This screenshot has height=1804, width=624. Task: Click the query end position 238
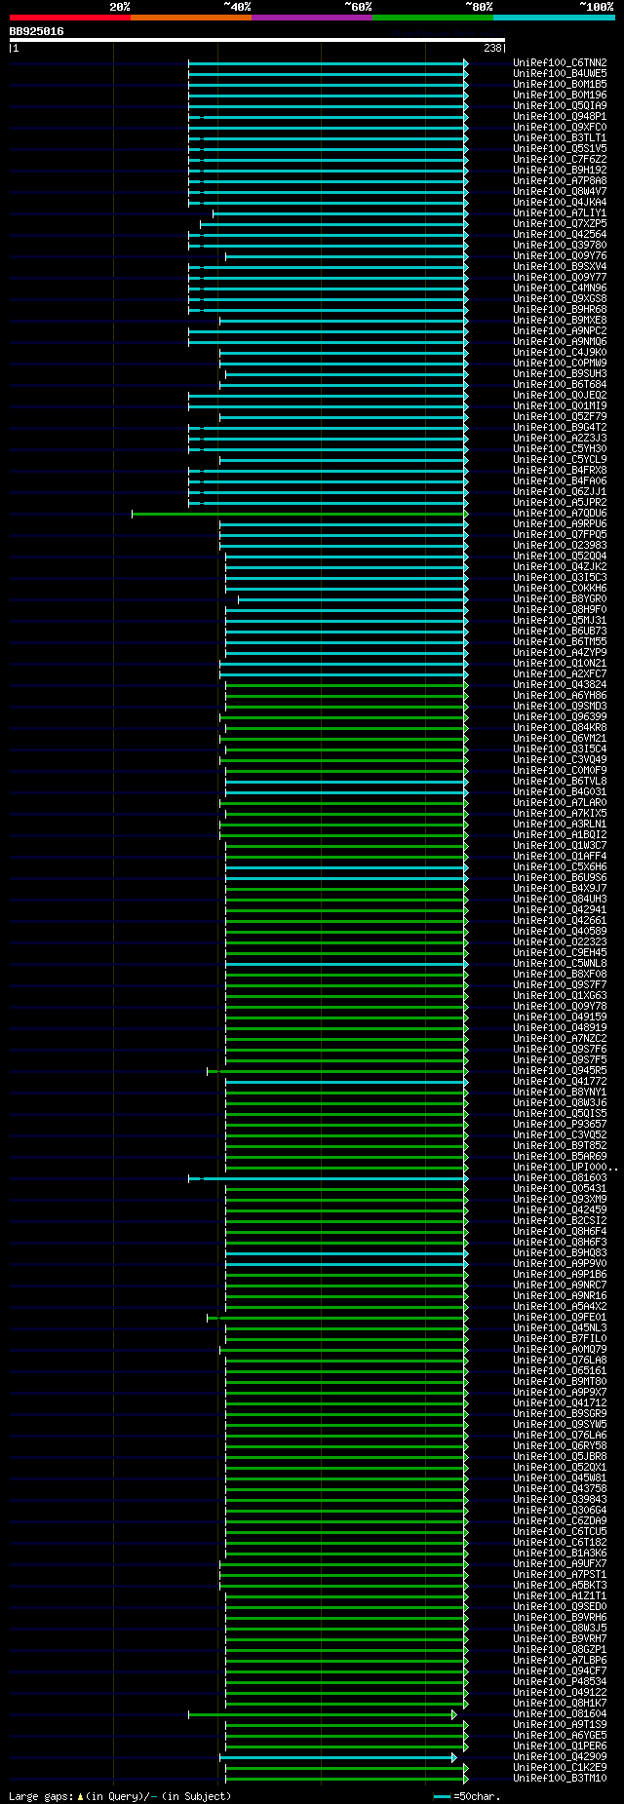[x=492, y=48]
